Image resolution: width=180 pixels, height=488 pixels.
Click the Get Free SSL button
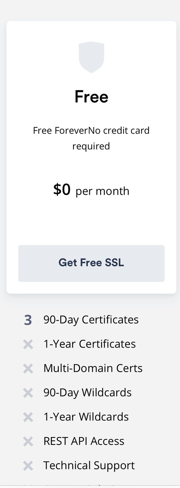91,263
